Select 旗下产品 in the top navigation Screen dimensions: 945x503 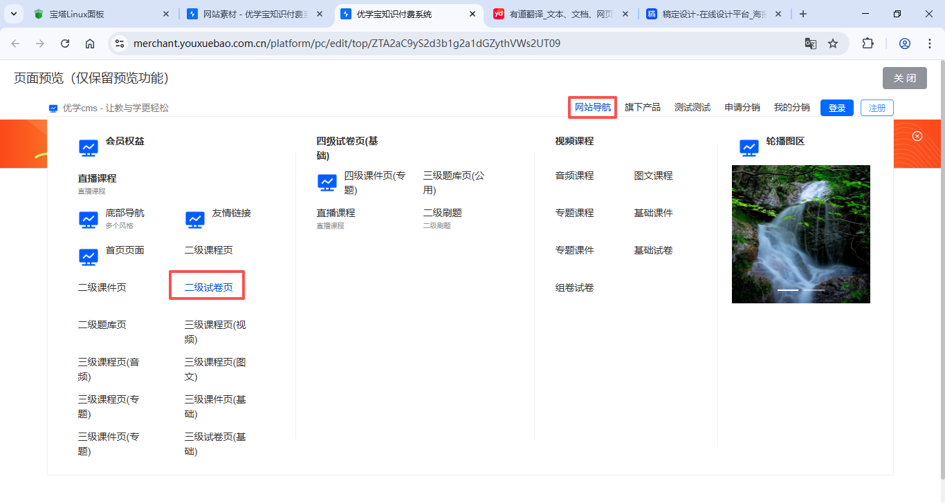(x=643, y=107)
